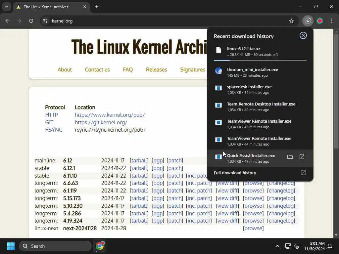Download tarball for mainline 6.12
The height and width of the screenshot is (254, 339).
click(139, 161)
